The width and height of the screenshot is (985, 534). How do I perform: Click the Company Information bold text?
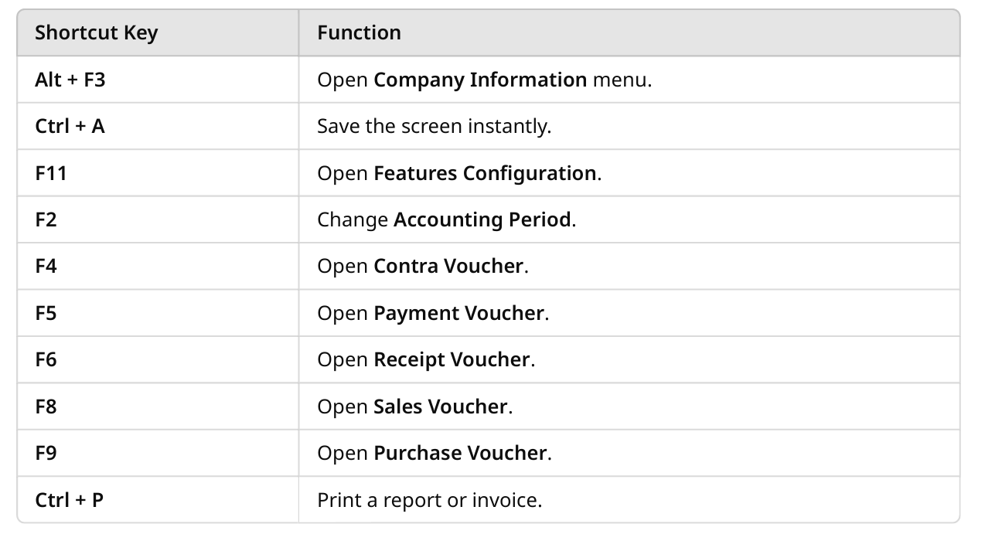click(x=480, y=80)
